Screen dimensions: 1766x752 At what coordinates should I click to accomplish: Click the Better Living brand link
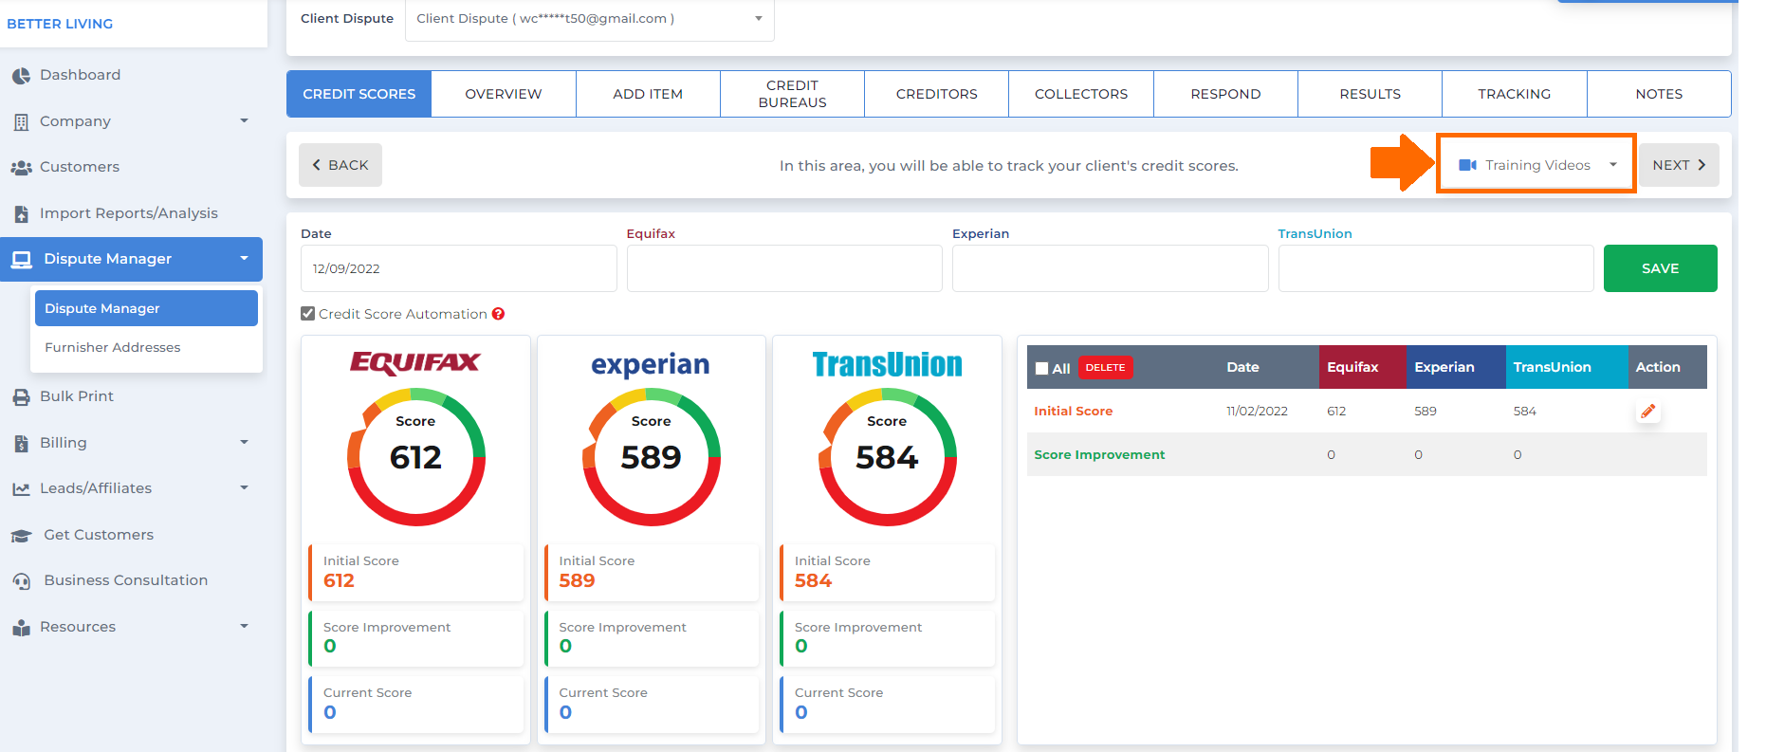point(60,24)
